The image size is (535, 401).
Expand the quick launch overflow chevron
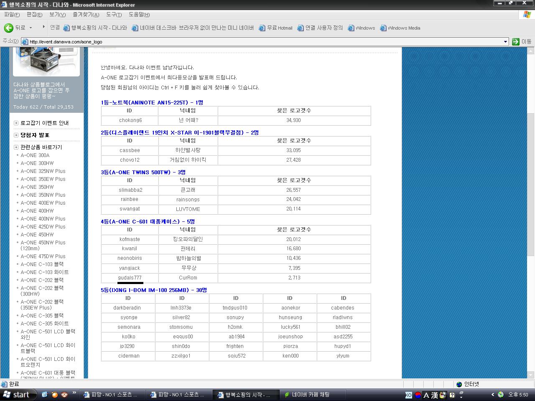point(74,393)
